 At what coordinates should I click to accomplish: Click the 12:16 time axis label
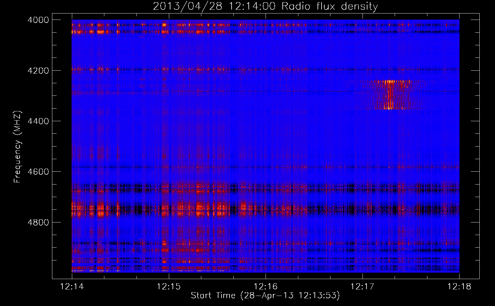(266, 287)
